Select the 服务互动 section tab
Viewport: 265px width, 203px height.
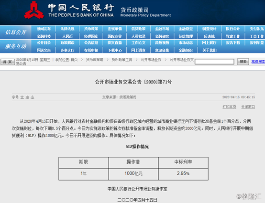click(x=16, y=46)
